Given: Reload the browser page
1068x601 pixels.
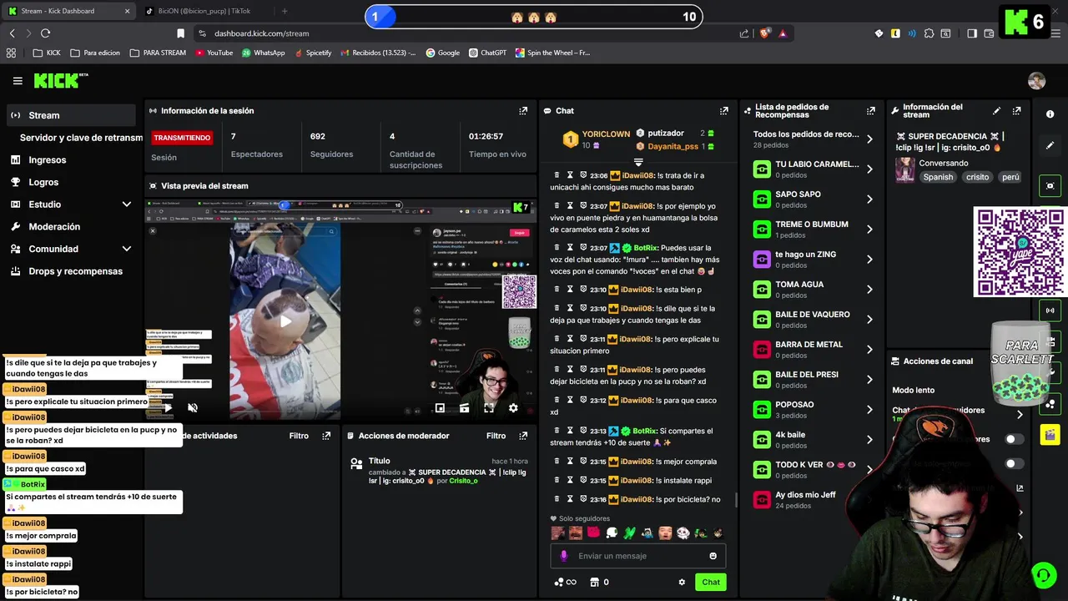Looking at the screenshot, I should click(45, 33).
